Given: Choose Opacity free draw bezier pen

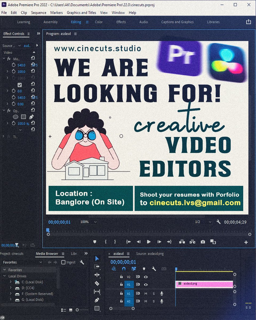Looking at the screenshot, I should 31,117.
